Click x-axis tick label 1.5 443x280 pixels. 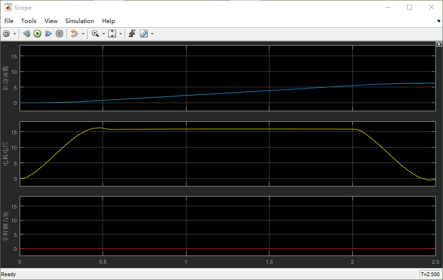[269, 262]
